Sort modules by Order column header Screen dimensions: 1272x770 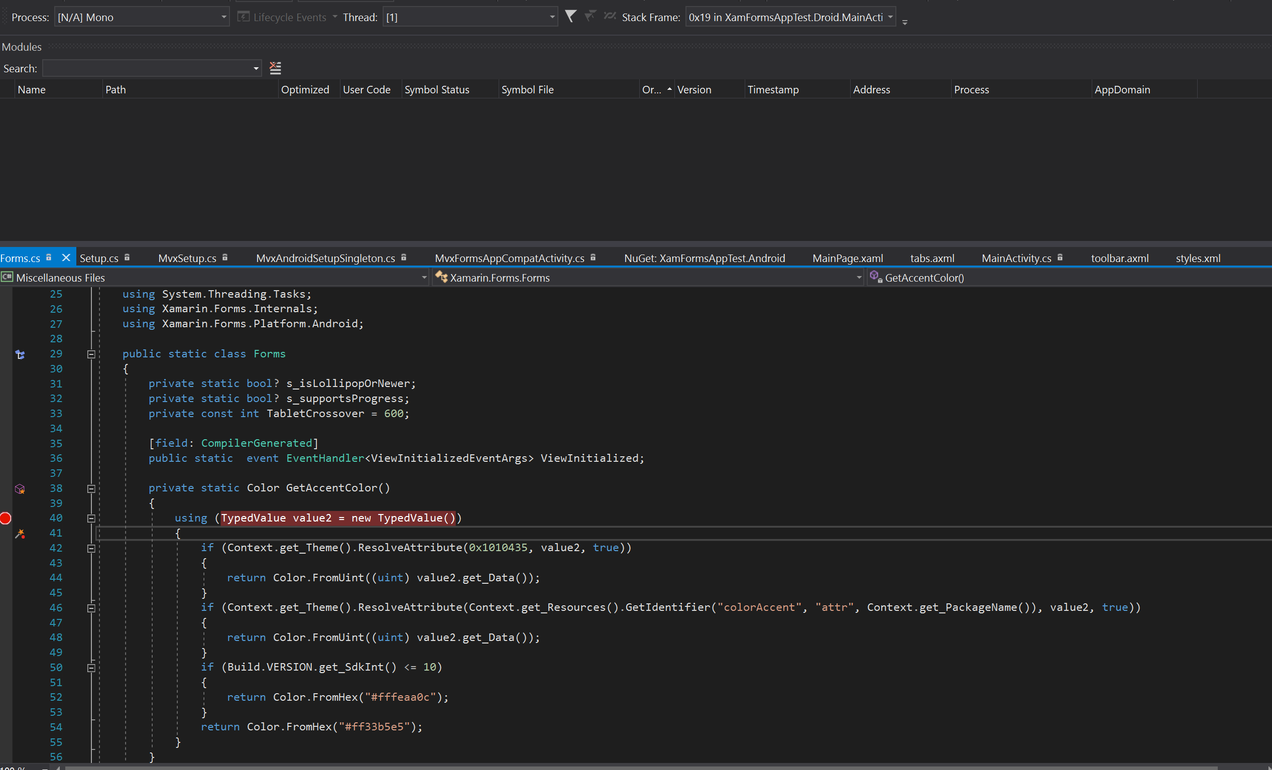pyautogui.click(x=657, y=89)
